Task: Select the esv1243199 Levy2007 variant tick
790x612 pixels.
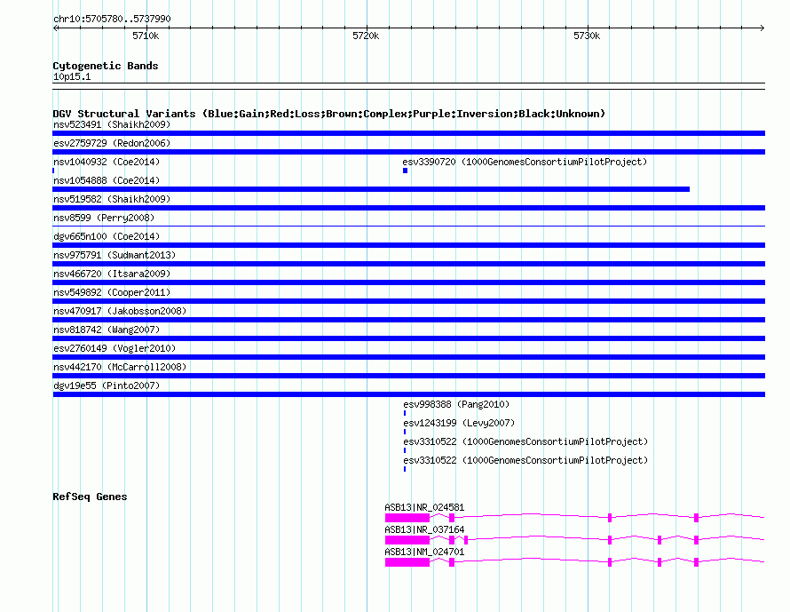Action: (405, 432)
